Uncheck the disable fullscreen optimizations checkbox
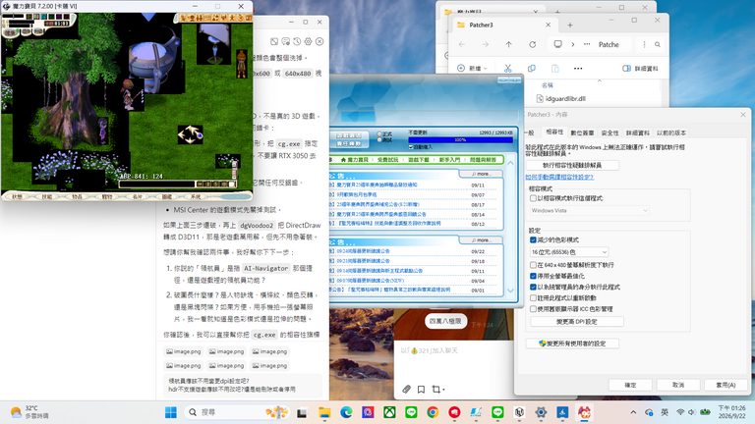 click(533, 276)
